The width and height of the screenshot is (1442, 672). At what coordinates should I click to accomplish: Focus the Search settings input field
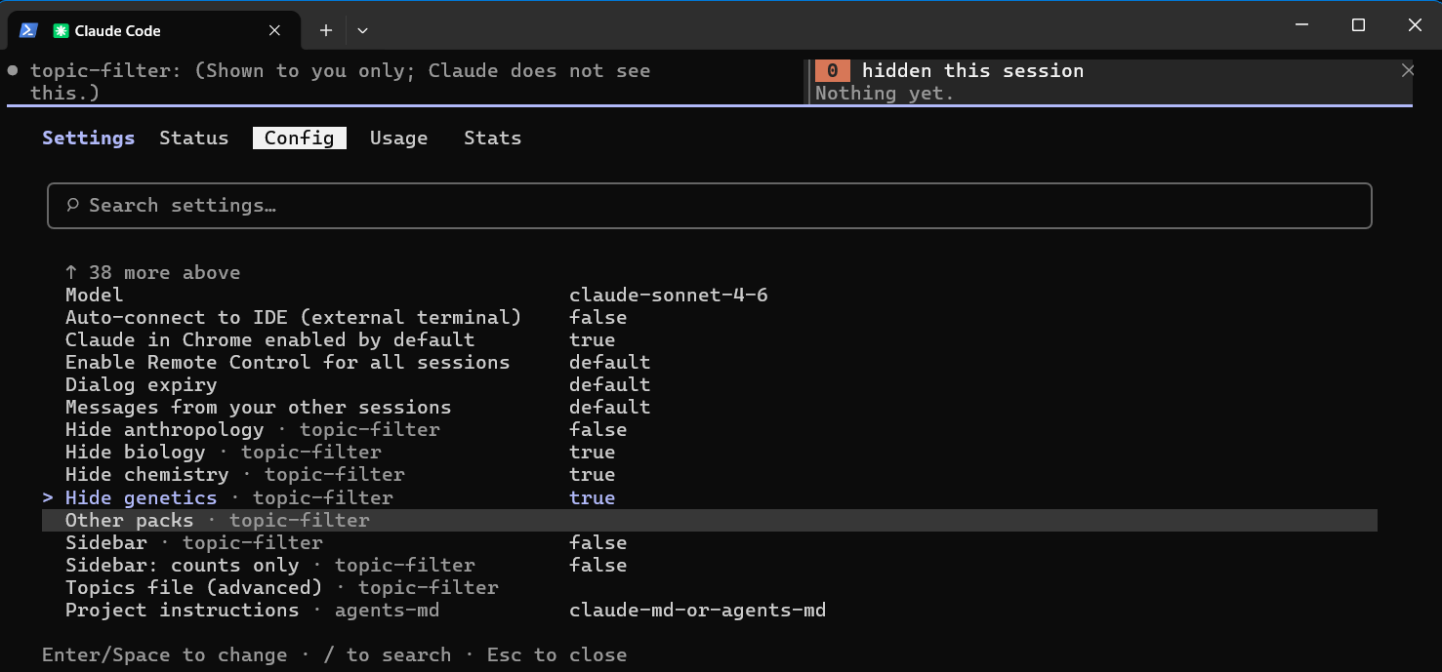point(710,206)
